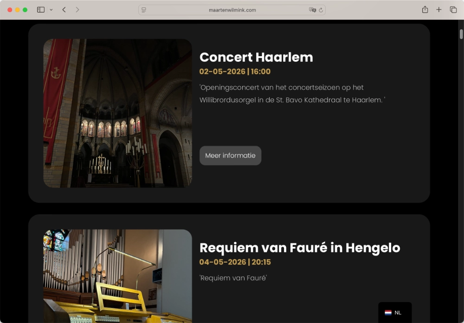Go forward to the next page

(x=77, y=10)
